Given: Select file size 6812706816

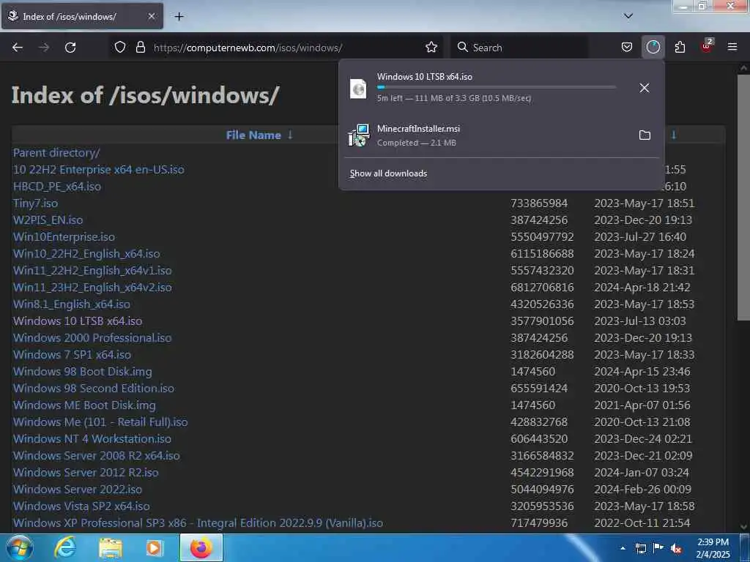Looking at the screenshot, I should (542, 287).
